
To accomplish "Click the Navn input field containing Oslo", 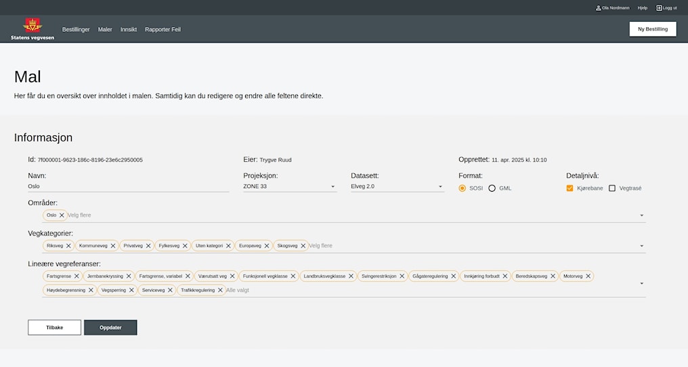I will (x=129, y=187).
